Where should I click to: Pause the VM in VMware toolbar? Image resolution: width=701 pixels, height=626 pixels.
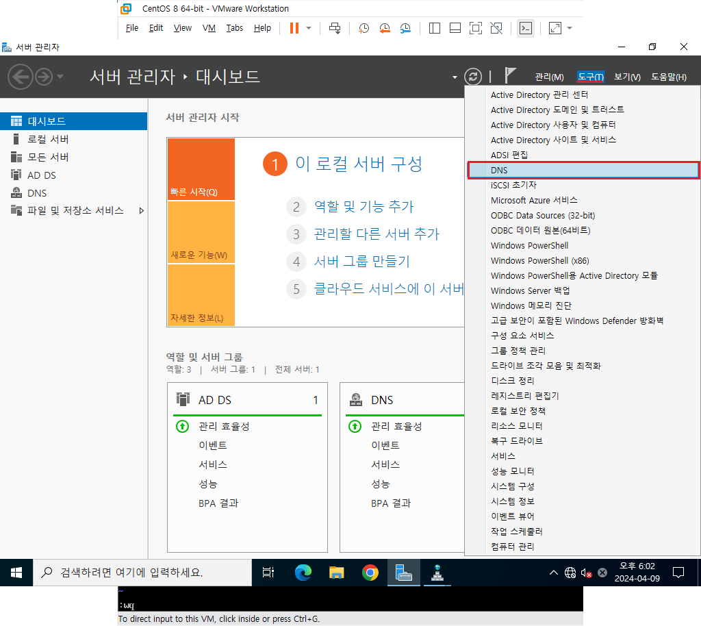point(294,28)
